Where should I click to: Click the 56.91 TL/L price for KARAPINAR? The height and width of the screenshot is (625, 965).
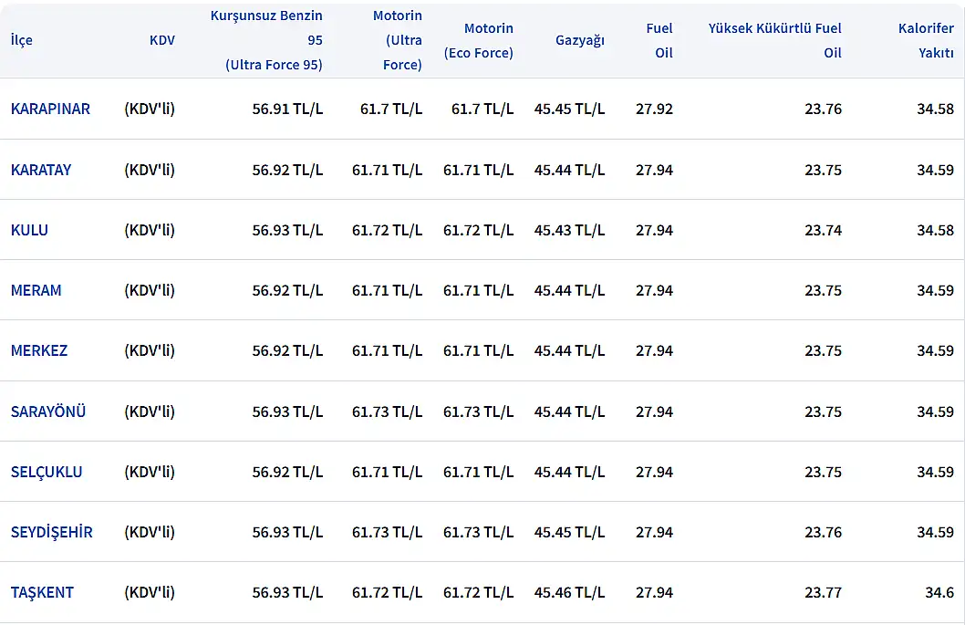coord(287,109)
